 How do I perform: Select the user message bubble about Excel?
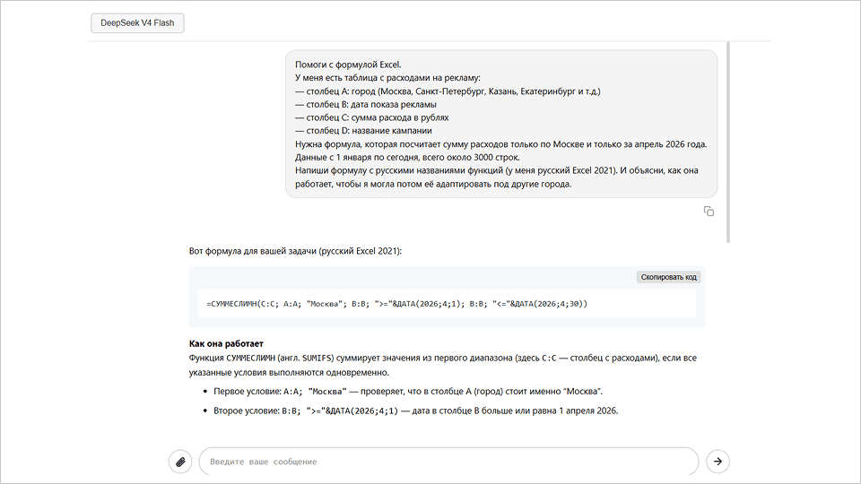(x=501, y=124)
